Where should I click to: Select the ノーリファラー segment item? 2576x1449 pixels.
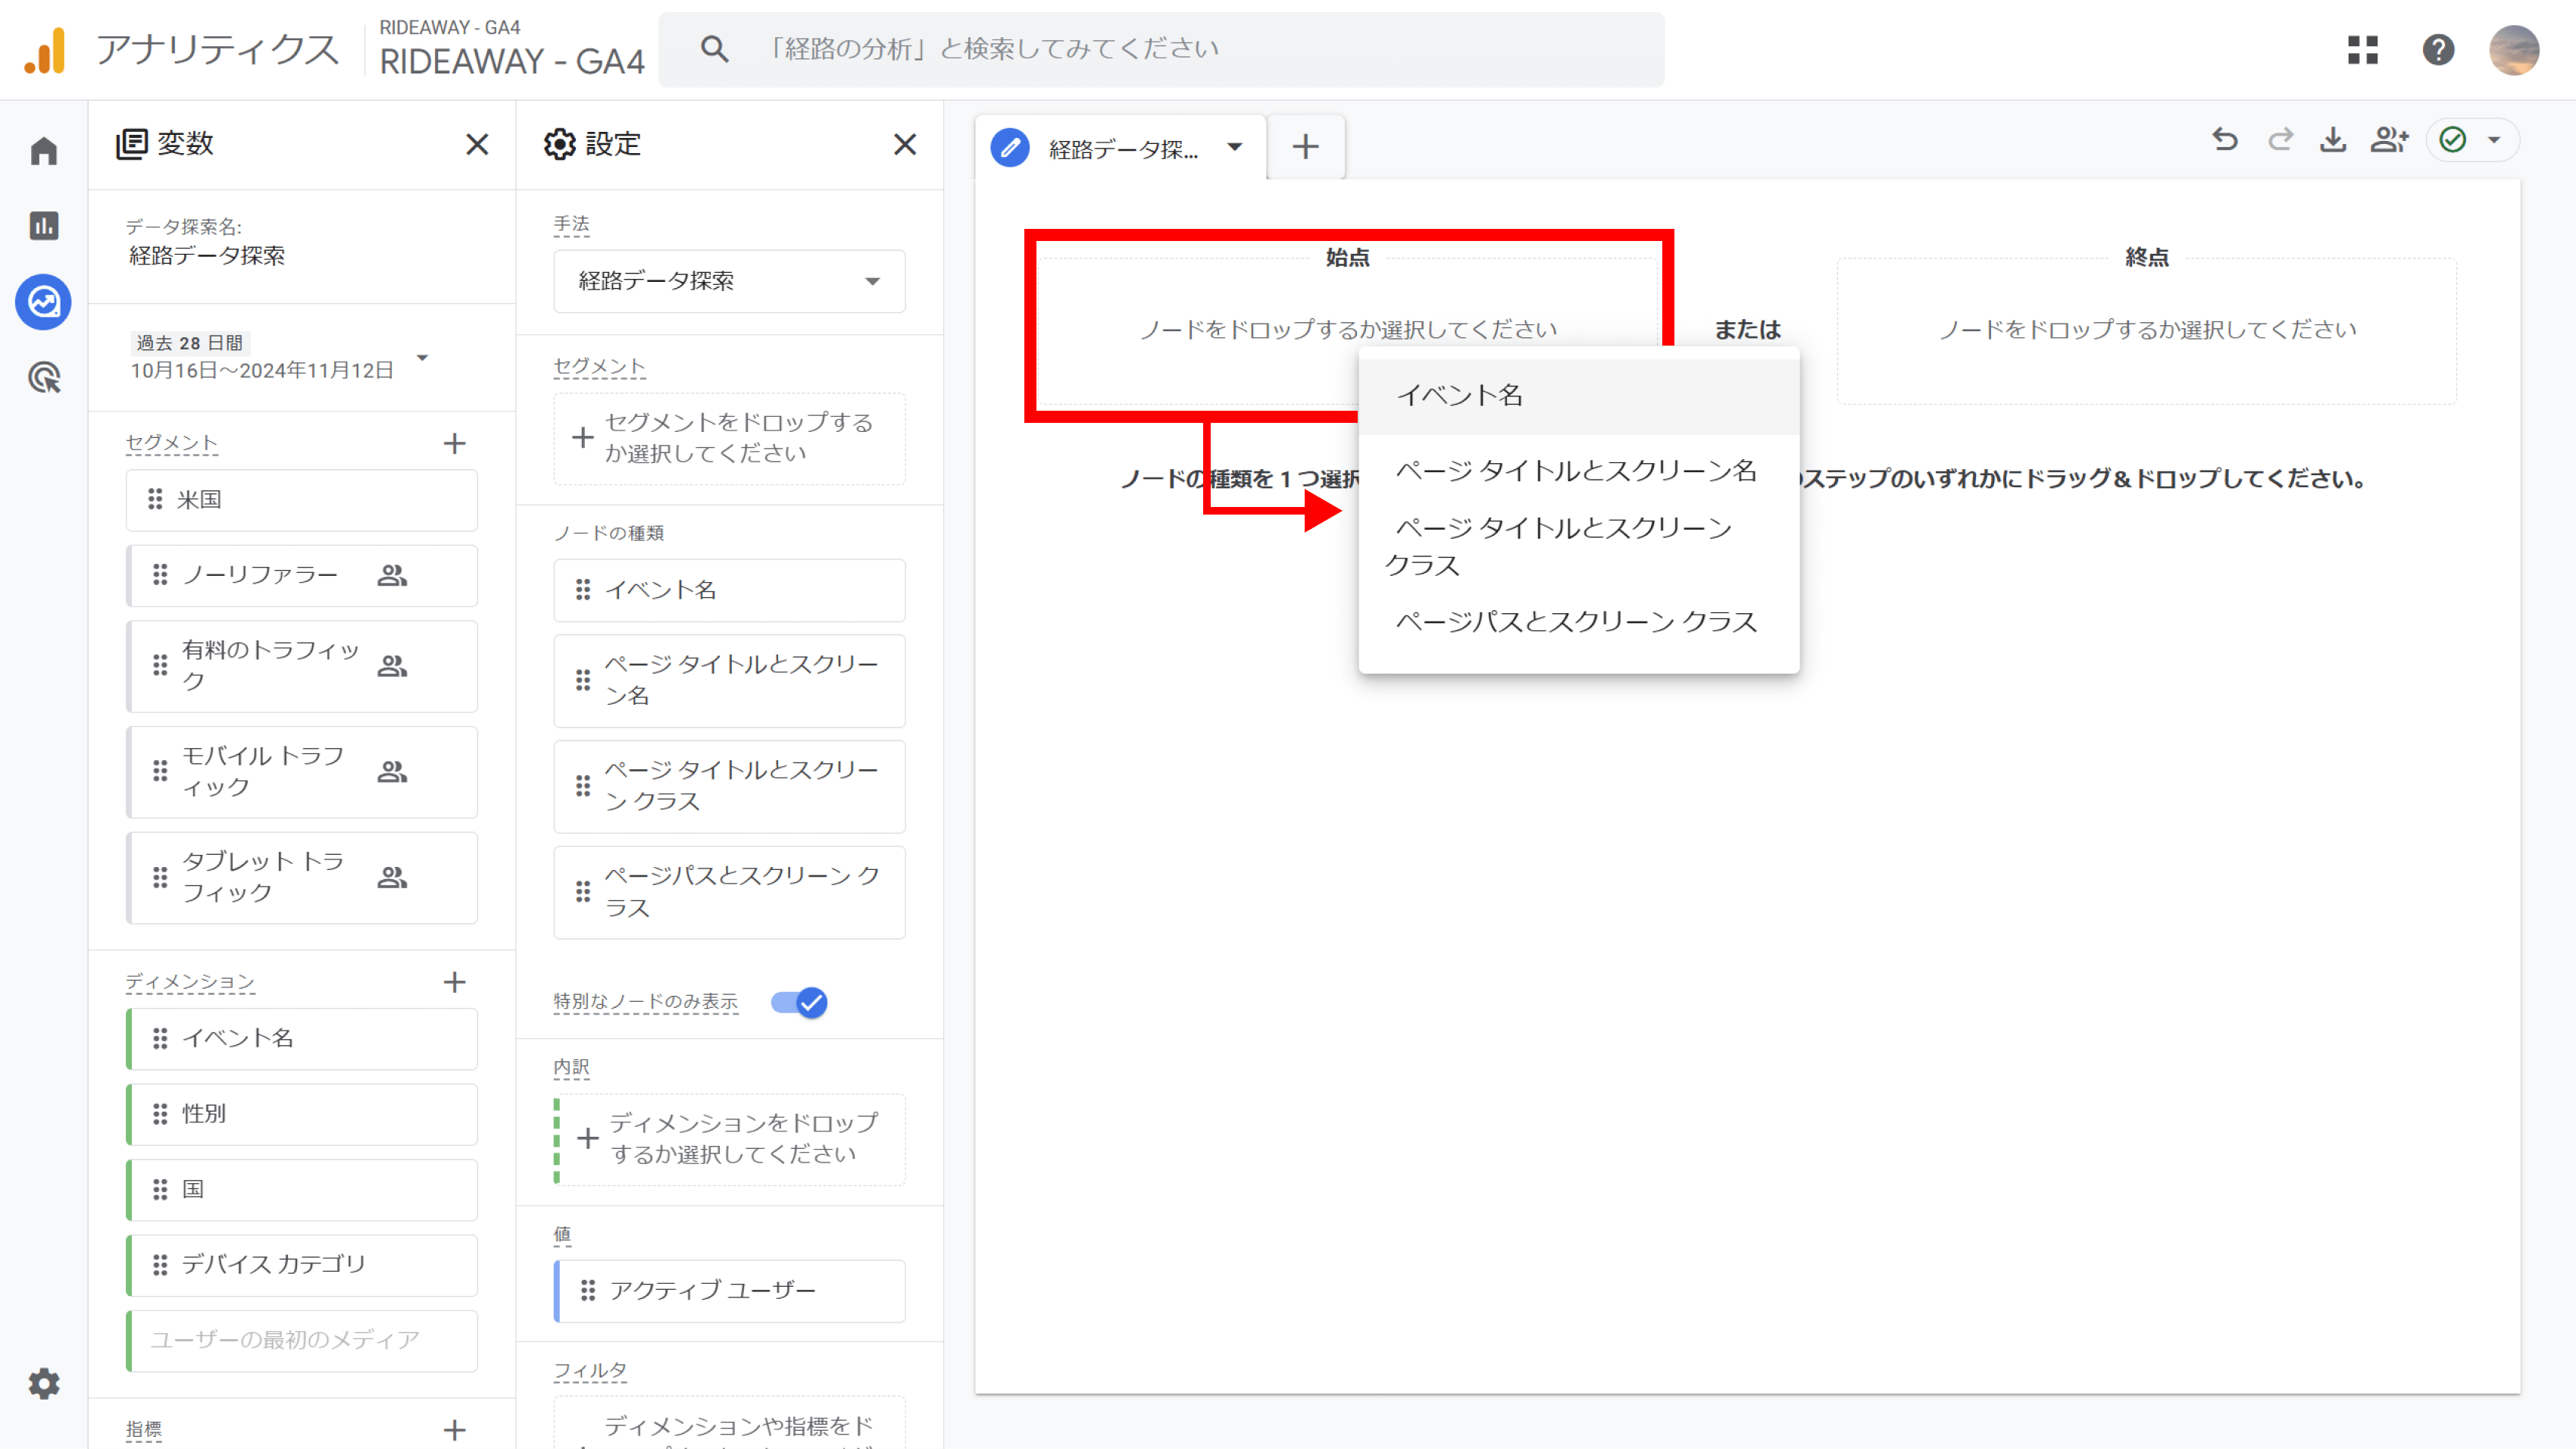[x=302, y=575]
